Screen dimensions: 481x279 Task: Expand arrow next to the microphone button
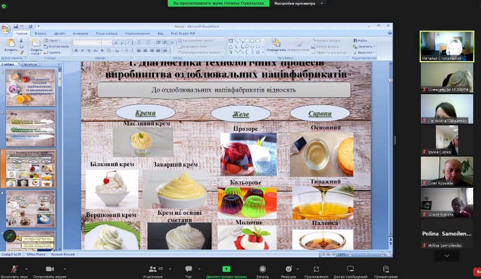tap(26, 269)
